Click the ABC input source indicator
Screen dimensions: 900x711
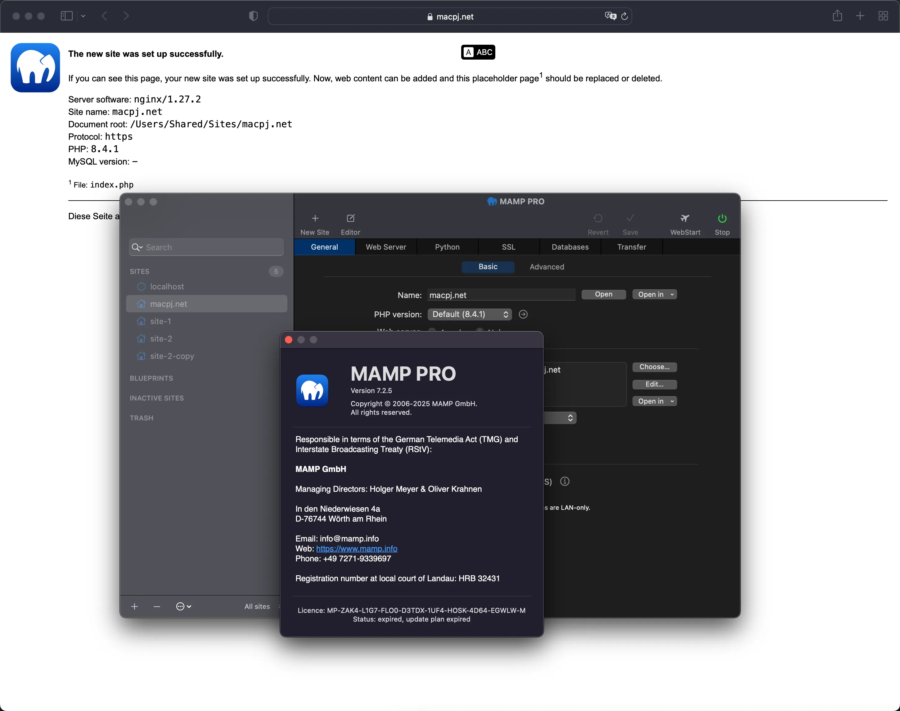[x=478, y=52]
